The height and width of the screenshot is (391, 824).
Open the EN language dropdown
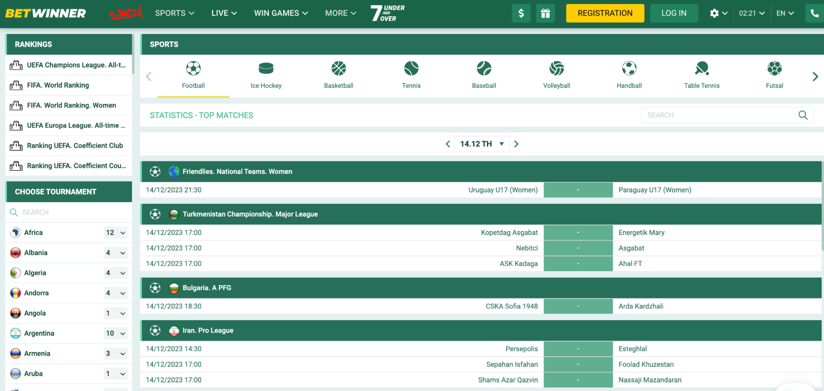point(785,13)
